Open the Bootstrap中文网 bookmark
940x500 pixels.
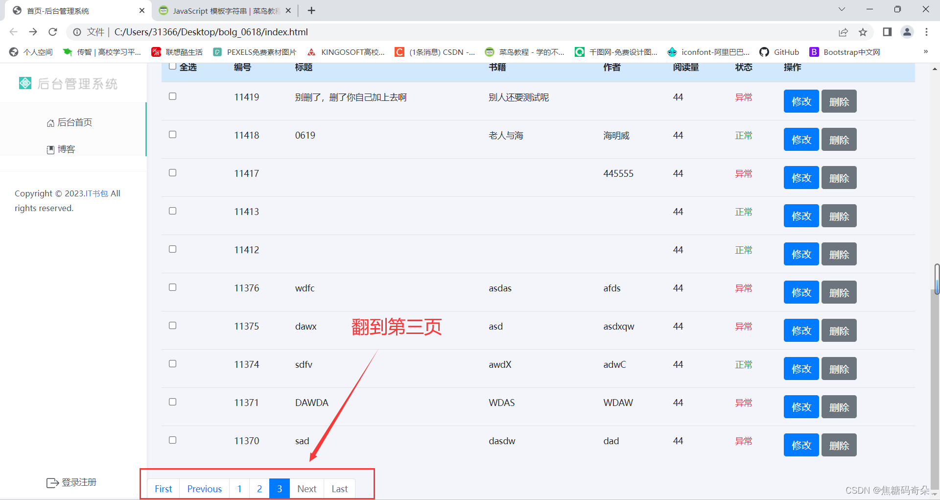(x=845, y=52)
